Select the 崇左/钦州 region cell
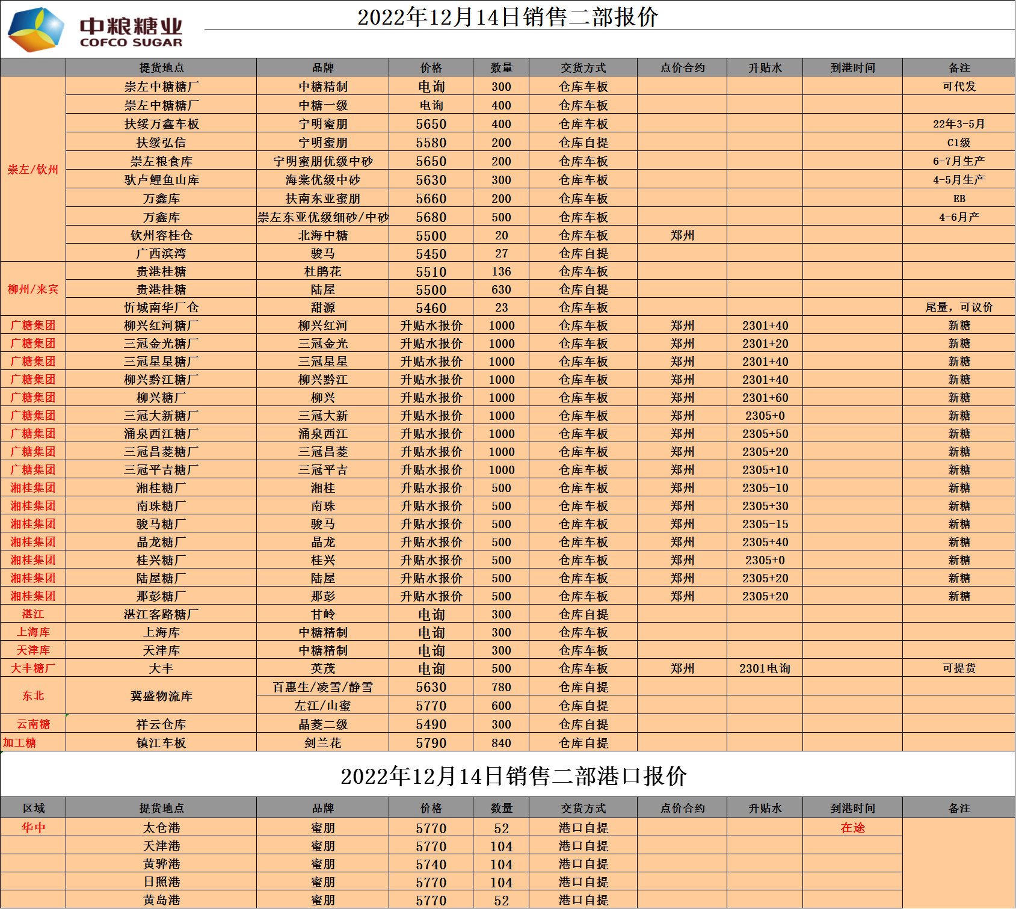This screenshot has height=909, width=1016. [x=33, y=169]
